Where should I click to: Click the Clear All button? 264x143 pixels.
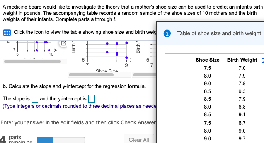(139, 140)
